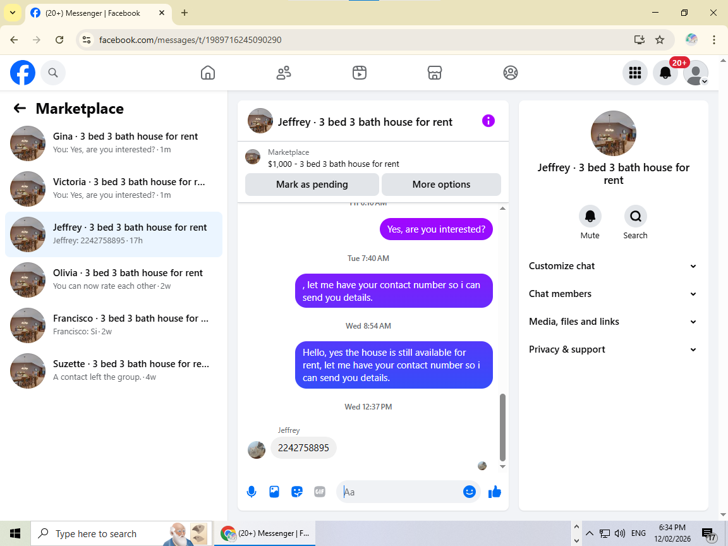This screenshot has width=728, height=546.
Task: Go to the Facebook logo home
Action: (x=23, y=73)
